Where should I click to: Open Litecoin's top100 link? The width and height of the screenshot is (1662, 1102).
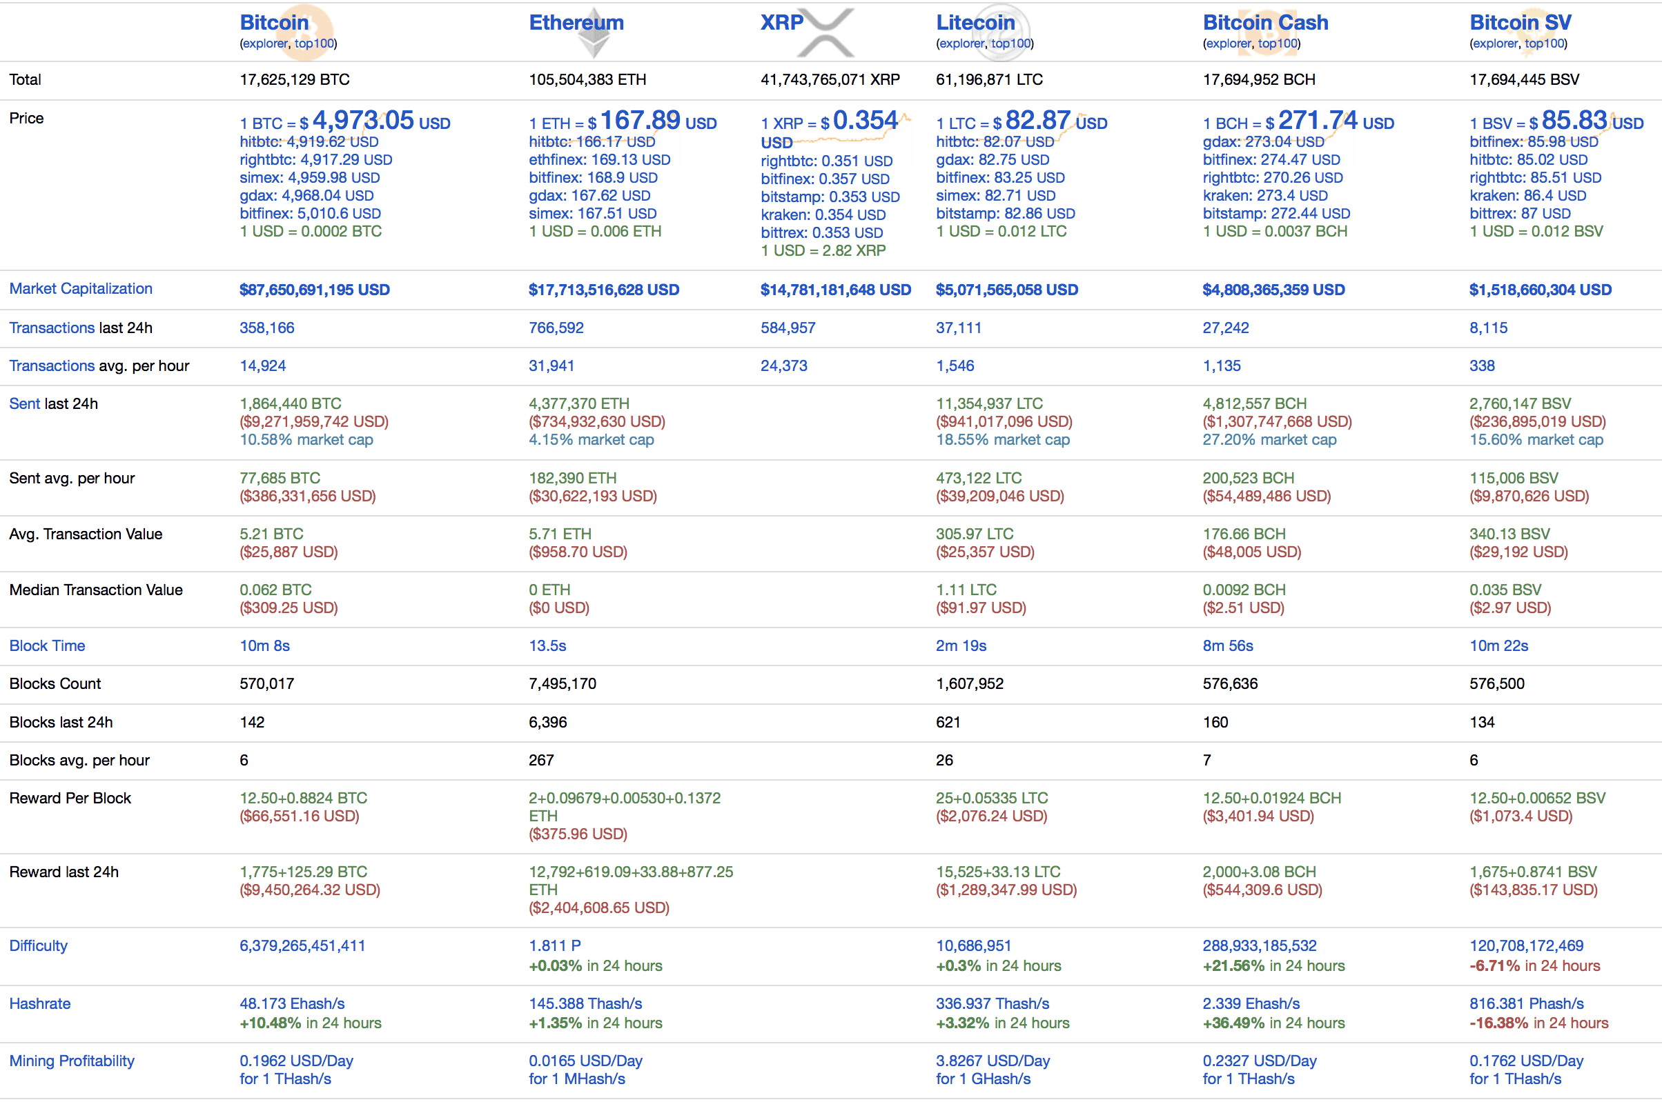(1010, 43)
